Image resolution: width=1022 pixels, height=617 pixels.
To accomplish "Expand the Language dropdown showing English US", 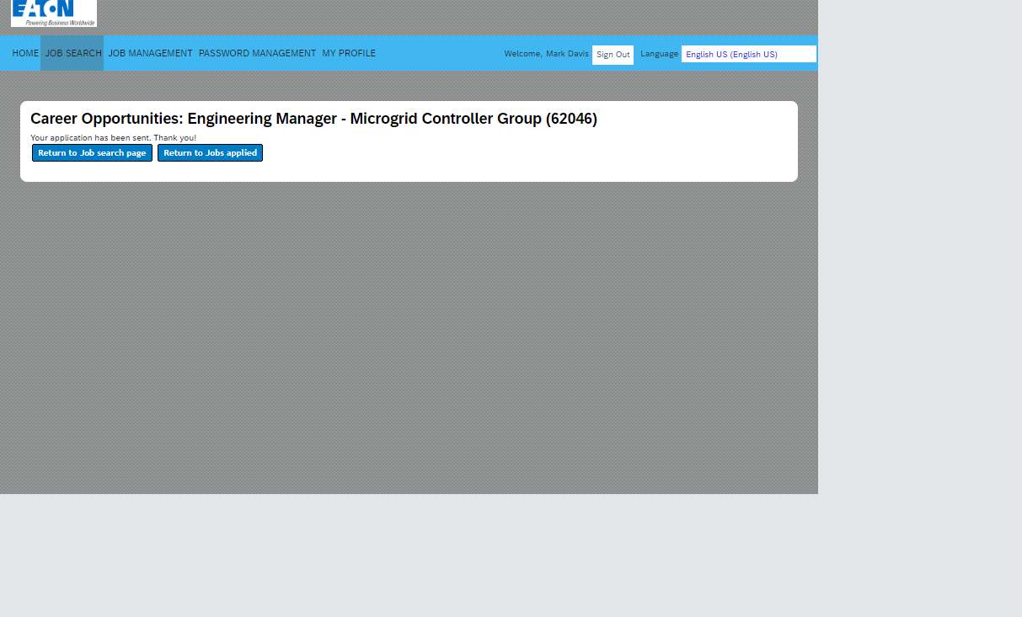I will (748, 55).
